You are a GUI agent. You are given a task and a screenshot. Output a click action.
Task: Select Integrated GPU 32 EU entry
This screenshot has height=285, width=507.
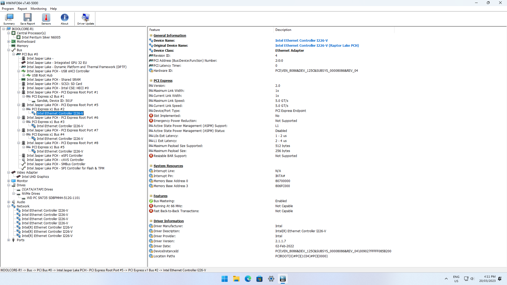coord(57,63)
